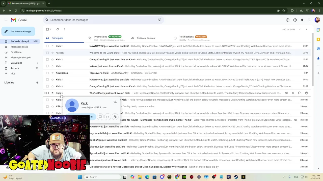Screen dimensions: 323x181
Task: Open Messages envoyés folder
Action: 21,58
